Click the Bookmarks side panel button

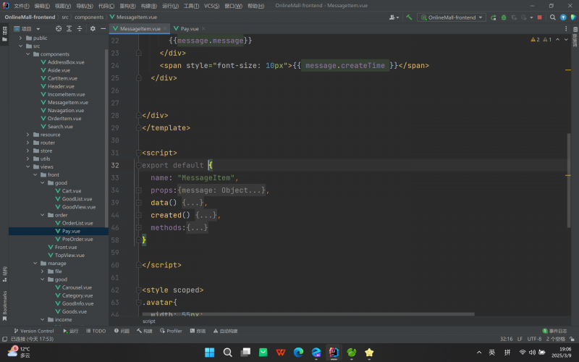(4, 305)
